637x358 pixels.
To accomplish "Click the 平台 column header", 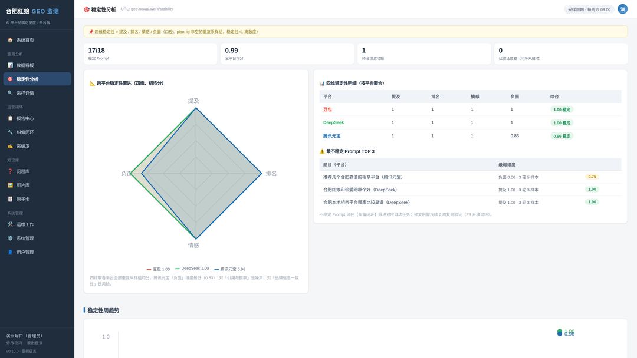I will pos(327,97).
